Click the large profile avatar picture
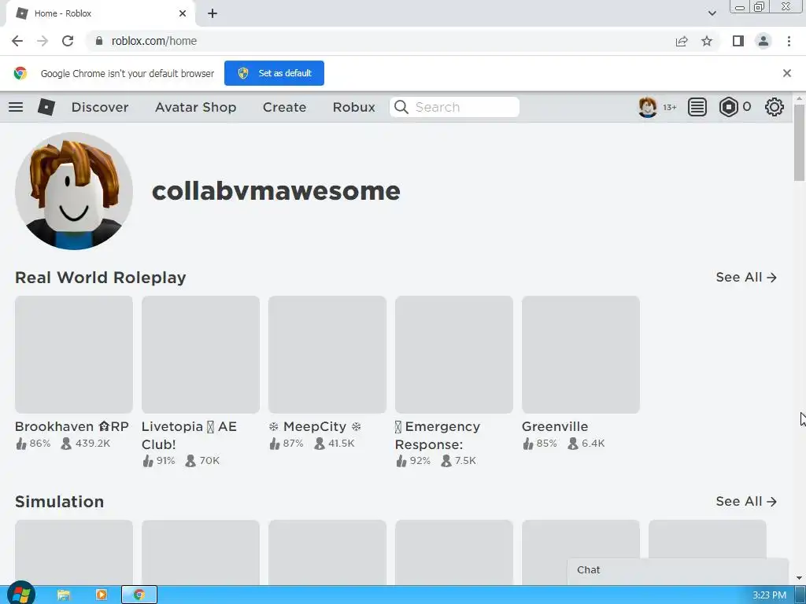 74,191
